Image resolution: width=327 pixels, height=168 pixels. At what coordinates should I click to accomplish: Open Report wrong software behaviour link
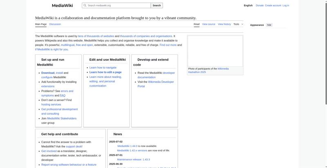69,165
